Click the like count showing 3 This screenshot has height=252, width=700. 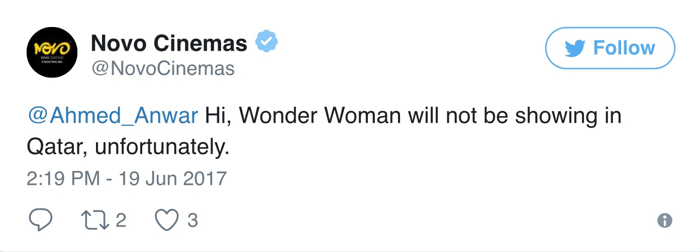[x=192, y=220]
